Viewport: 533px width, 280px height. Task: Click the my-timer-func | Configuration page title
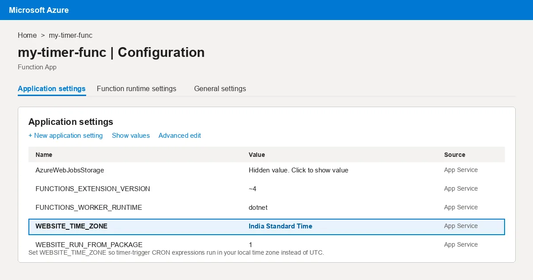(x=111, y=52)
